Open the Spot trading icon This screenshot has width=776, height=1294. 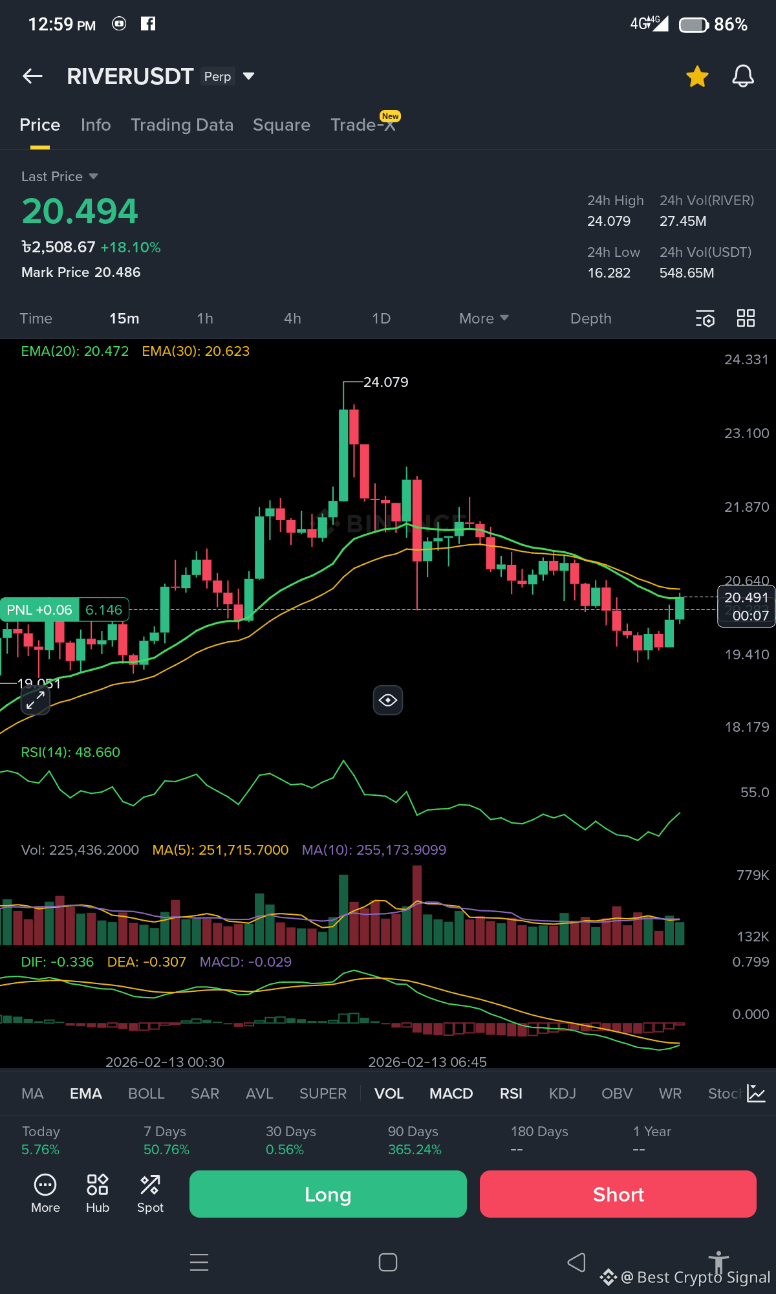[150, 1194]
